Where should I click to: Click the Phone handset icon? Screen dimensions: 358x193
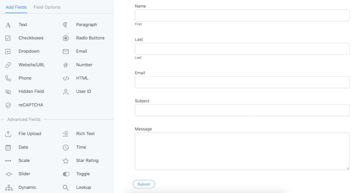point(8,78)
